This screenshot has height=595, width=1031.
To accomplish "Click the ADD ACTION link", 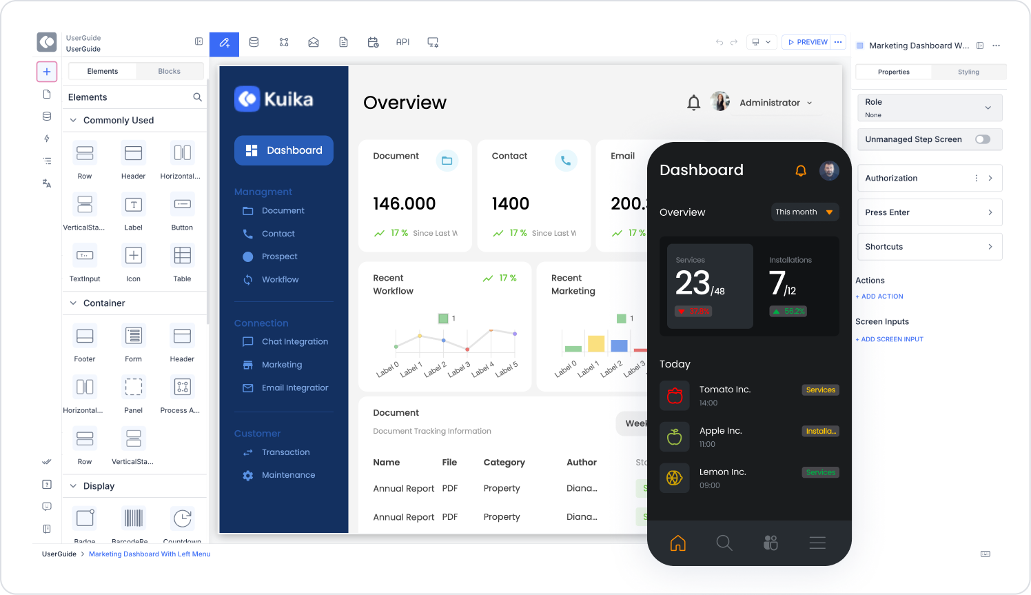I will (879, 296).
